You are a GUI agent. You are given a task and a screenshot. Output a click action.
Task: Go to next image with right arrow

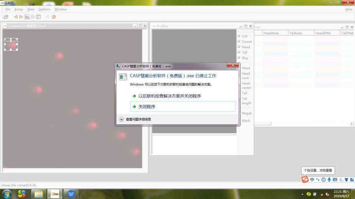[x=21, y=17]
